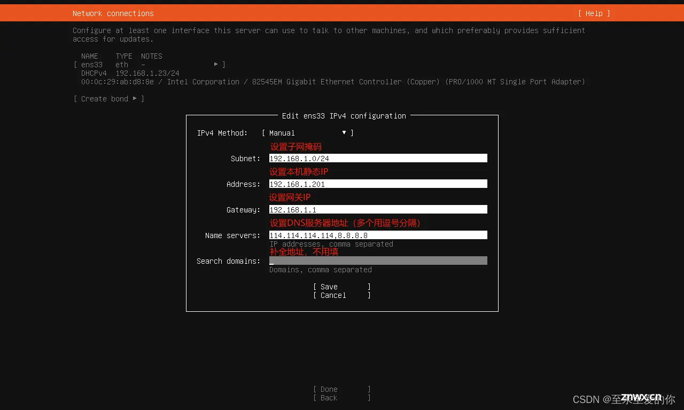Click the Edit ens33 IPv4 configuration title
This screenshot has width=684, height=410.
click(344, 116)
